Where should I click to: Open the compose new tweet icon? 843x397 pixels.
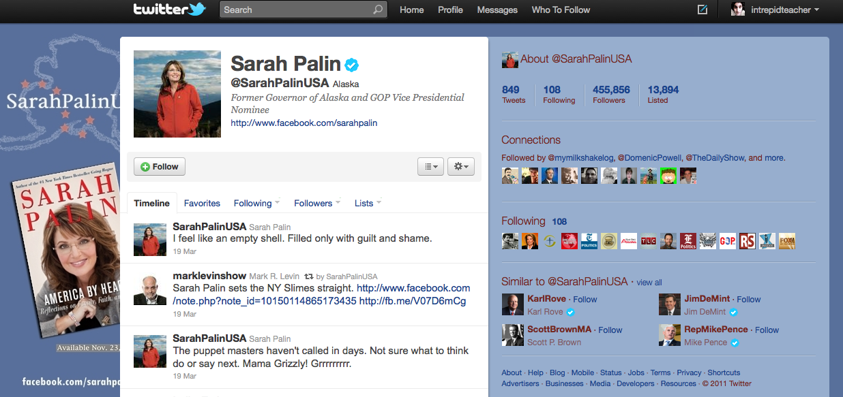tap(702, 10)
